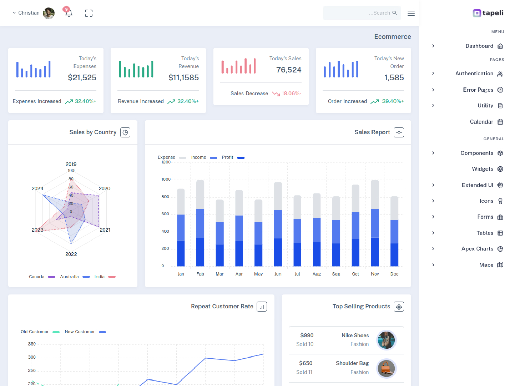Open the hamburger menu icon
Viewport: 515px width, 386px height.
click(411, 13)
